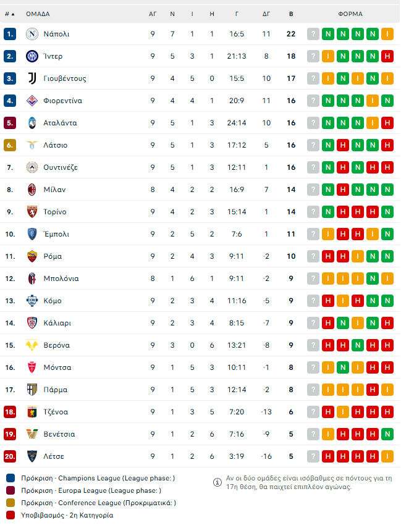This screenshot has width=401, height=528.
Task: Click the Genoa club crest icon
Action: 32,412
